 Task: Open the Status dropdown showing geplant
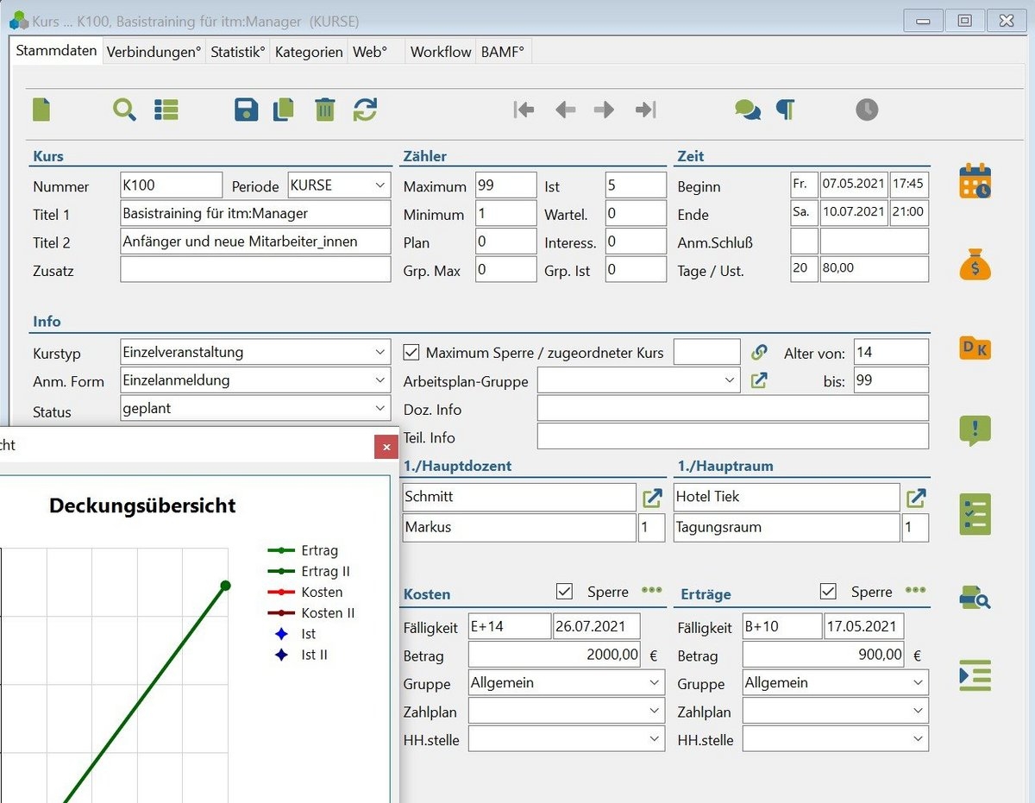pos(381,409)
